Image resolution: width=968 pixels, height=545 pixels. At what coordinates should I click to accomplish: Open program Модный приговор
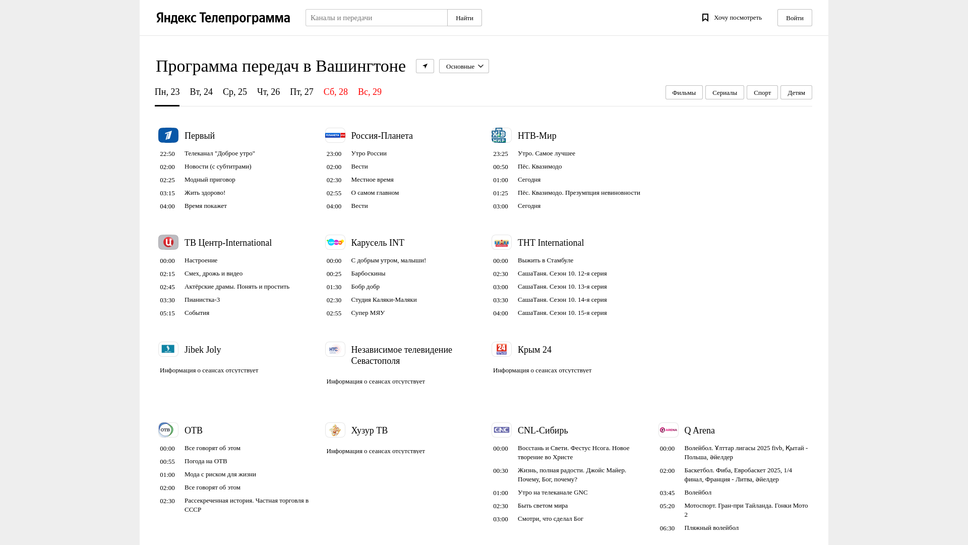pyautogui.click(x=210, y=180)
